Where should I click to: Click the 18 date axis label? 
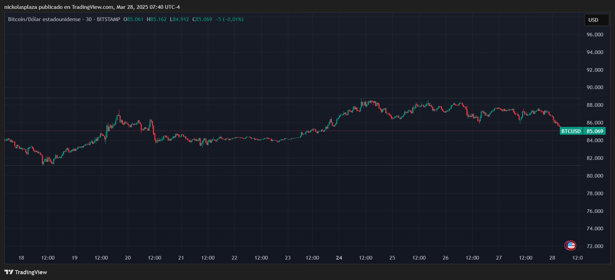click(x=21, y=258)
